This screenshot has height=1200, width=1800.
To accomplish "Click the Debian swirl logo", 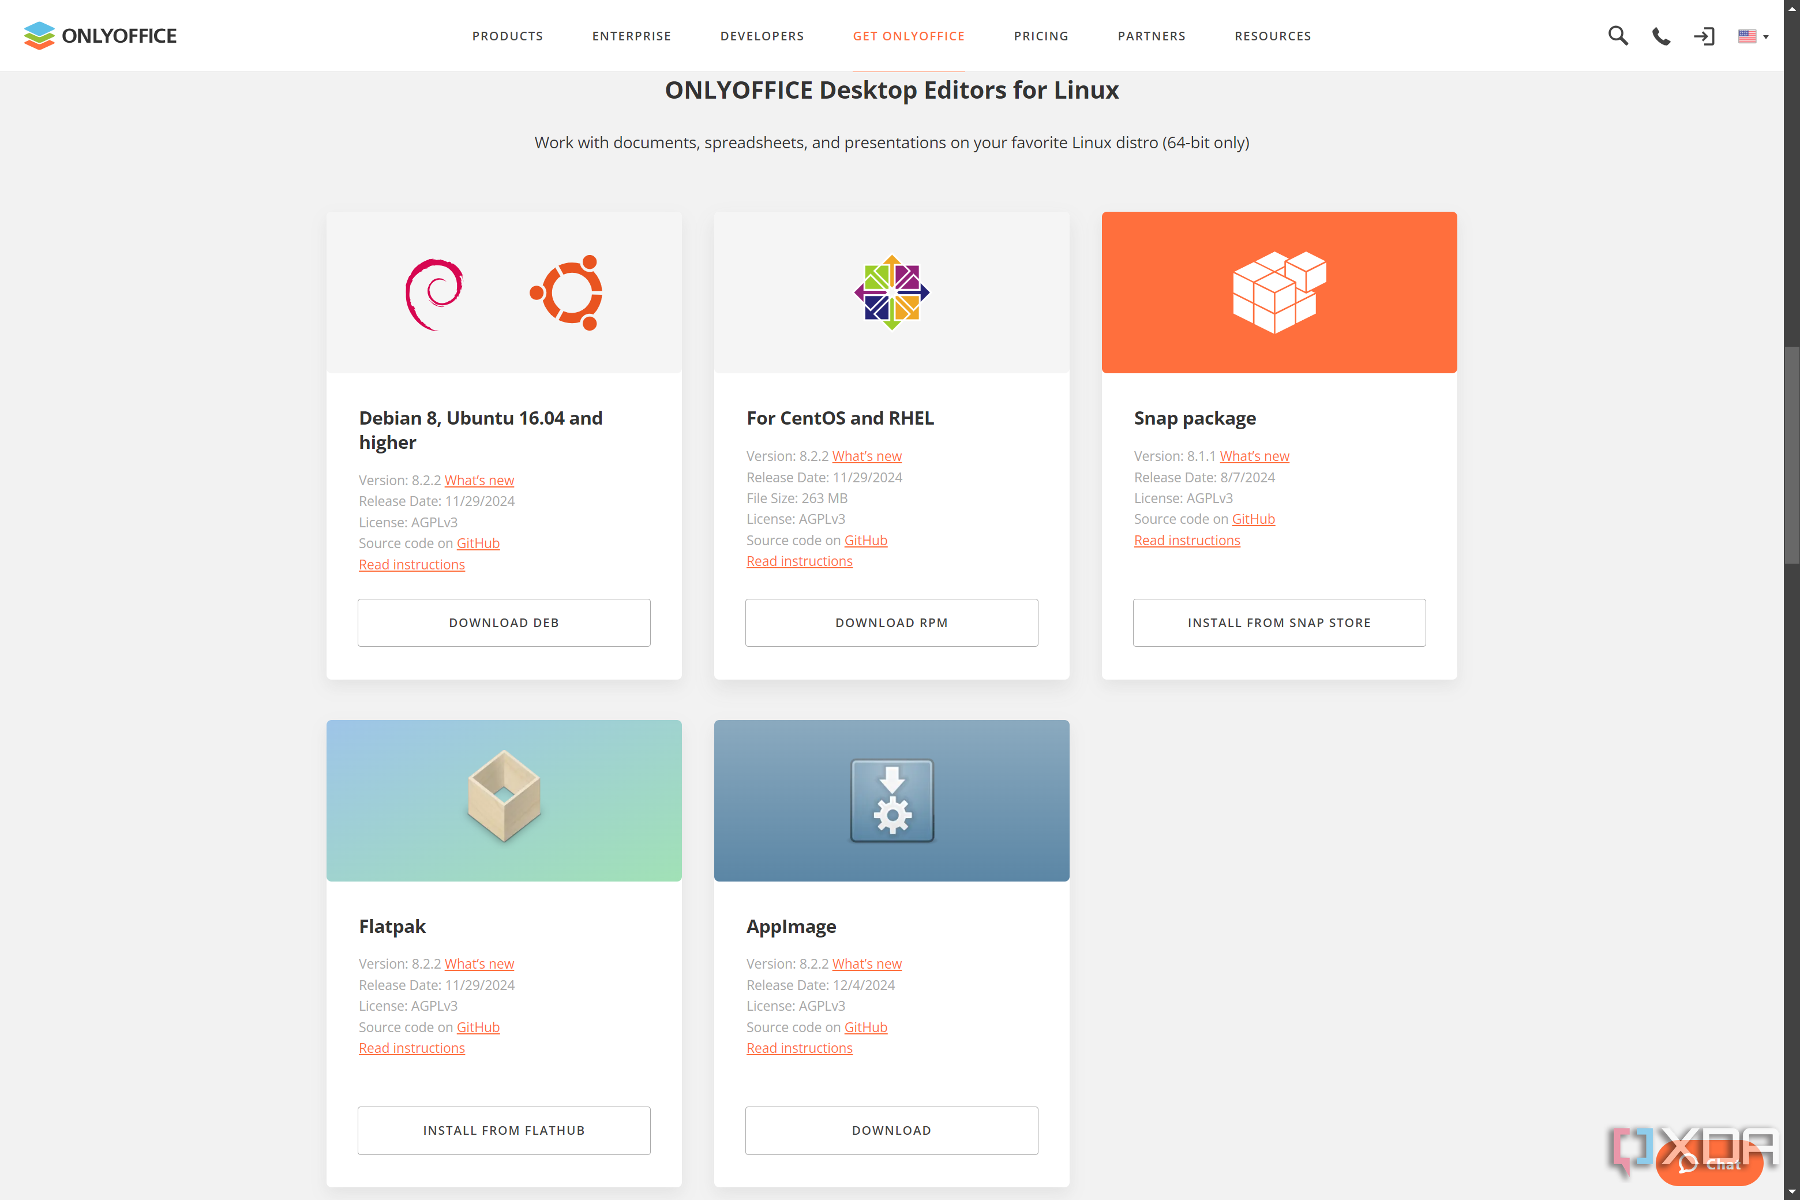I will [434, 294].
